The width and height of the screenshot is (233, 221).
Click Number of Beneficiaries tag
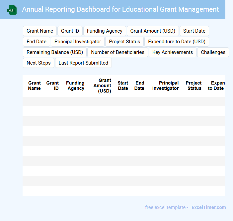(x=117, y=52)
